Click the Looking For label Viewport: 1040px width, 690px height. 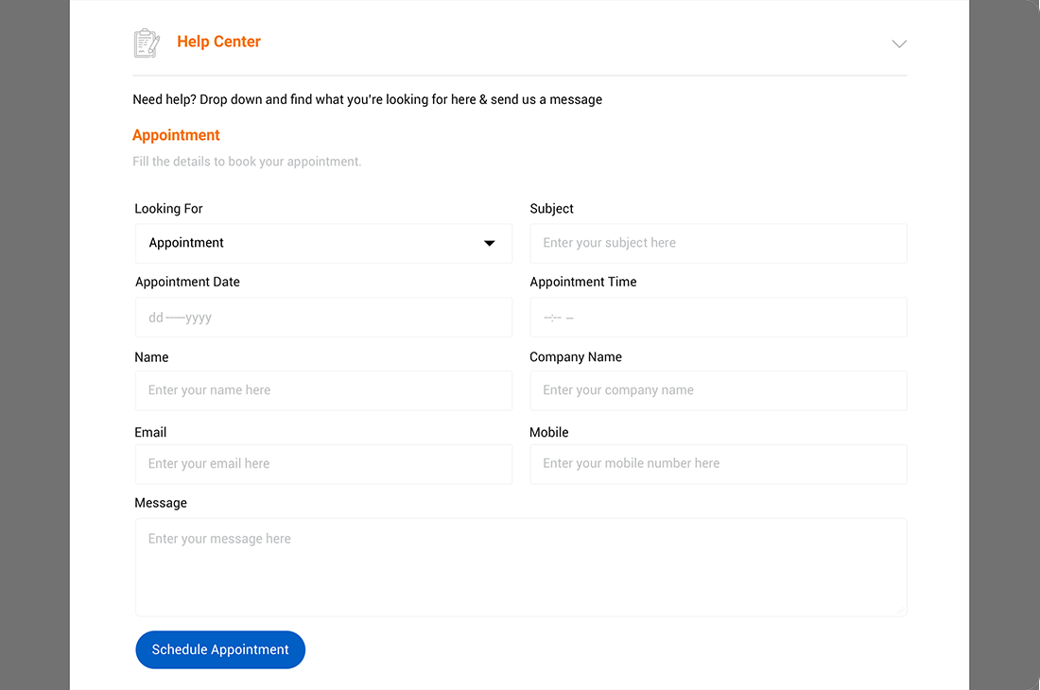click(x=168, y=209)
